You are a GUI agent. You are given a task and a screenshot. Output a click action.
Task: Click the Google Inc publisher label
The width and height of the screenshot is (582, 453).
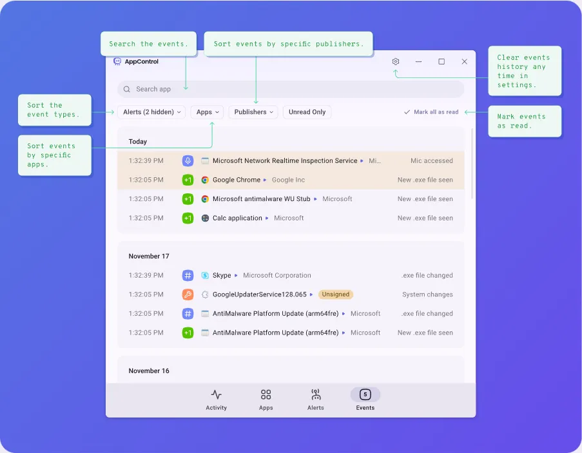point(288,180)
